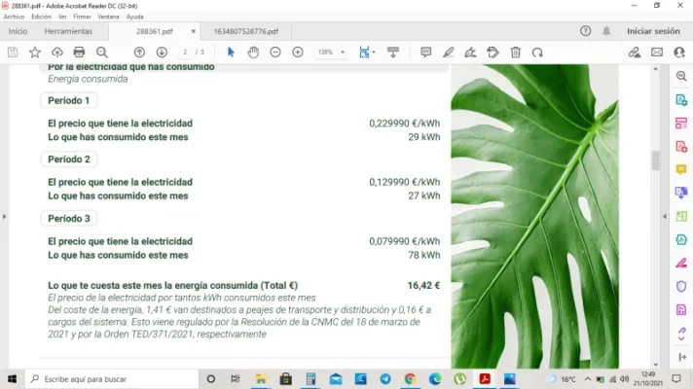693x389 pixels.
Task: Activate the hand pan tool
Action: [253, 53]
